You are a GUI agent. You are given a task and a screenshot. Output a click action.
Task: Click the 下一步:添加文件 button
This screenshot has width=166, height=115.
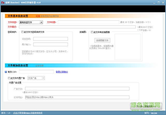[x=146, y=106]
